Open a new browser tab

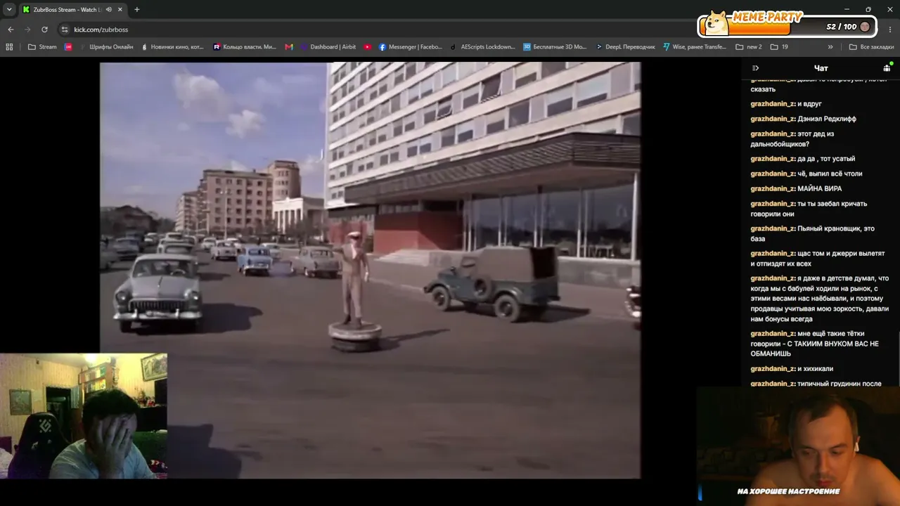click(x=136, y=10)
